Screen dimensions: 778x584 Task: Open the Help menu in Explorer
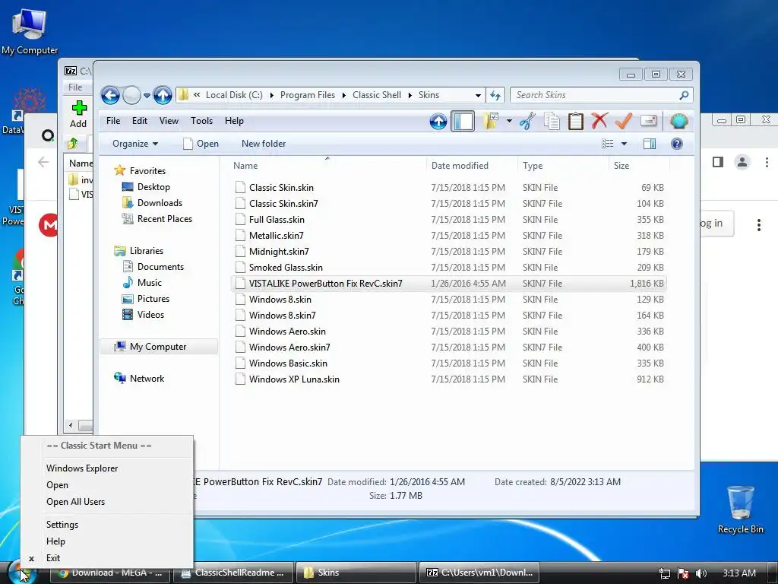234,121
